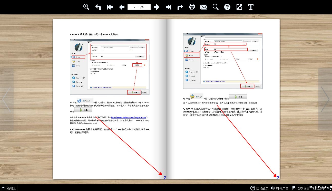Image resolution: width=332 pixels, height=191 pixels.
Task: Jump to the last page
Action: coord(168,7)
